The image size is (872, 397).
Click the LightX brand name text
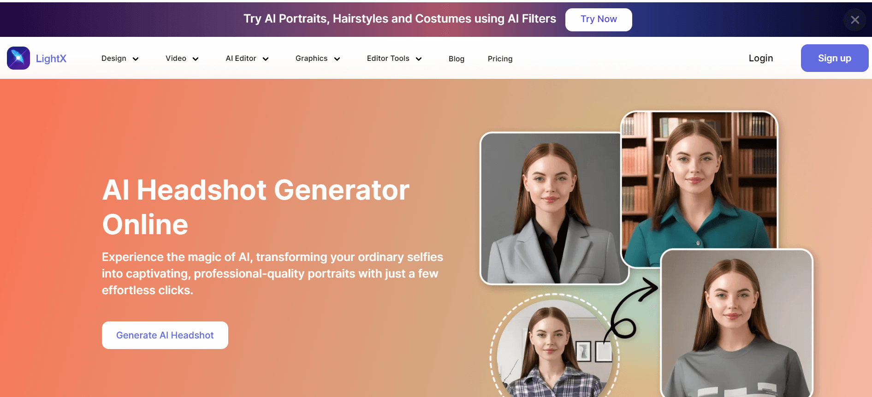point(51,59)
